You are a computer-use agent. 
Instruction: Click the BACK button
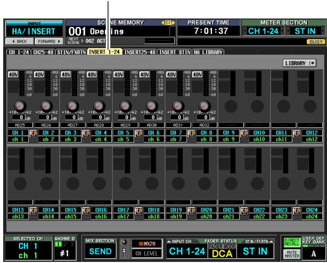point(20,41)
